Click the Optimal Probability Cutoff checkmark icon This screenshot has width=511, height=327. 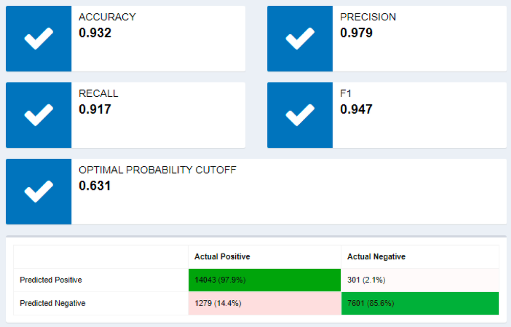point(39,191)
